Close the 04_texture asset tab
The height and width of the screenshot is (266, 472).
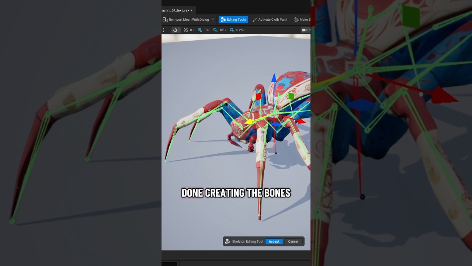pos(191,10)
